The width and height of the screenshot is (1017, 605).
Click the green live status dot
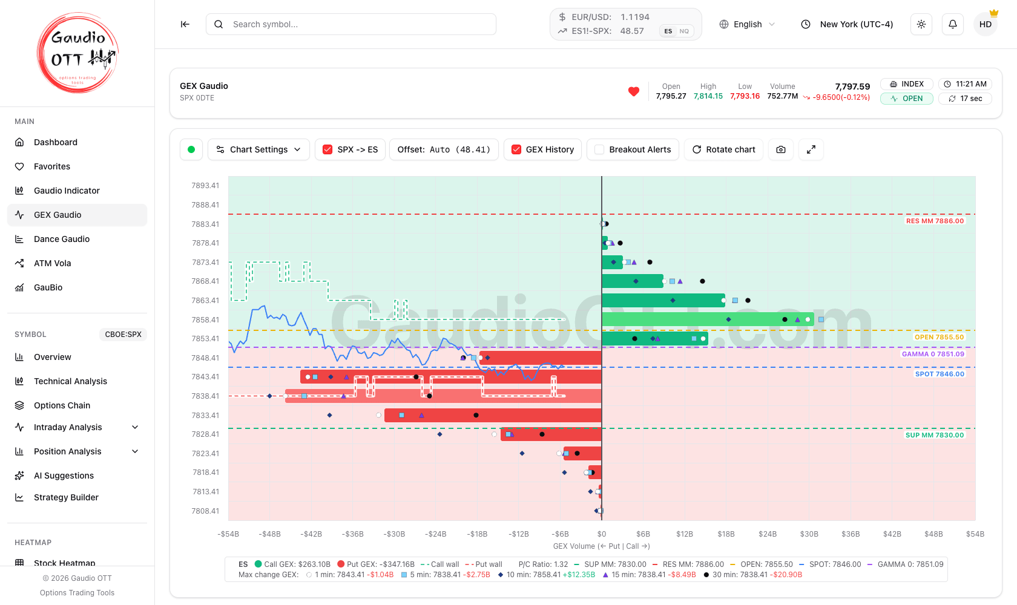click(191, 149)
